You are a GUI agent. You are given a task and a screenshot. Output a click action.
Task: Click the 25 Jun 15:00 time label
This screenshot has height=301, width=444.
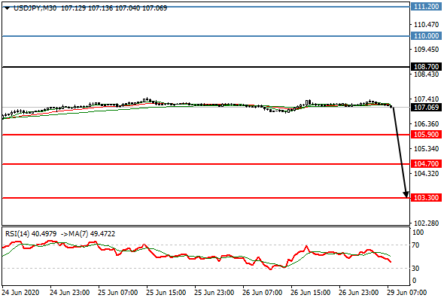[166, 292]
